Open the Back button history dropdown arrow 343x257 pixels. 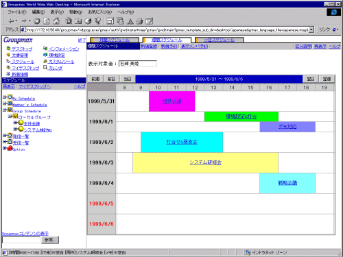[x=16, y=21]
